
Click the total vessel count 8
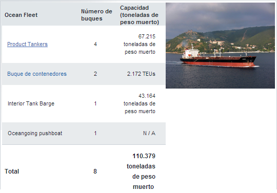click(x=95, y=171)
